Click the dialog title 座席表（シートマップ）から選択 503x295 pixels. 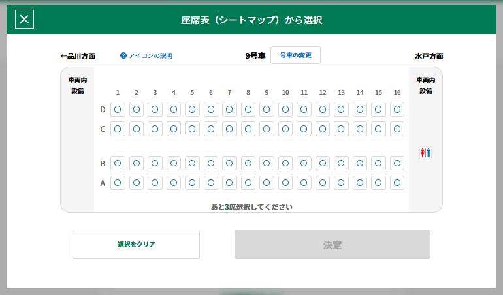[x=252, y=20]
